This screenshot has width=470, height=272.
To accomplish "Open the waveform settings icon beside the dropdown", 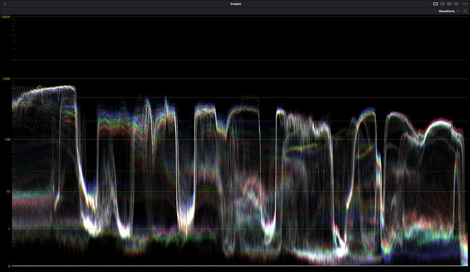I will tap(465, 11).
